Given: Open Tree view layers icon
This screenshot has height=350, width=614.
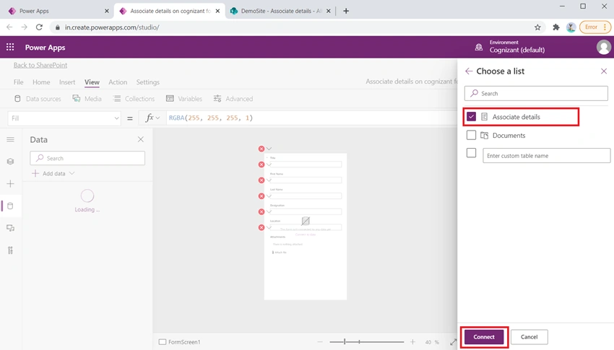Looking at the screenshot, I should [11, 162].
